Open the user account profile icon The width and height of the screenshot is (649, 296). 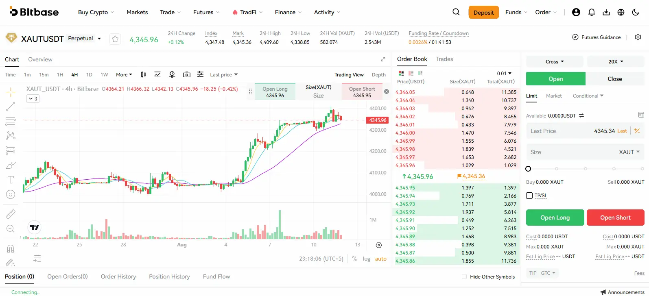coord(576,12)
